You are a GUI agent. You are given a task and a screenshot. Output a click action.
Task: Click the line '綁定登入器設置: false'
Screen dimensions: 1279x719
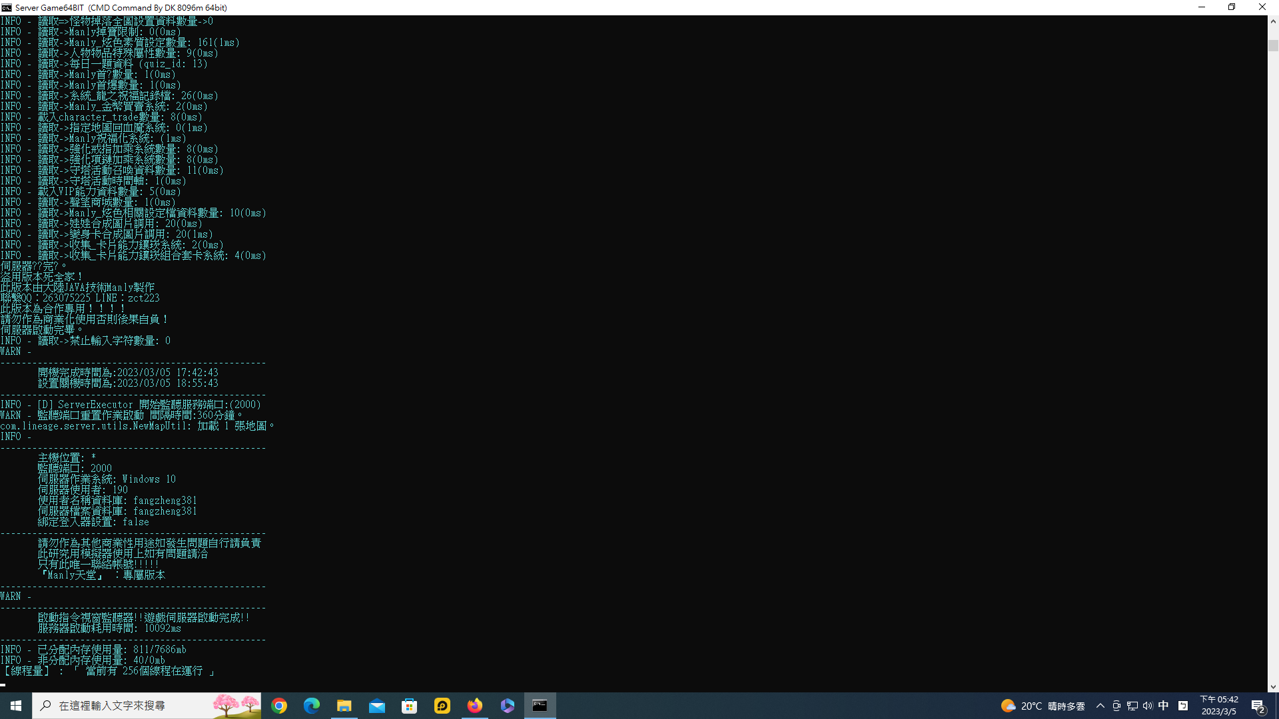click(93, 522)
